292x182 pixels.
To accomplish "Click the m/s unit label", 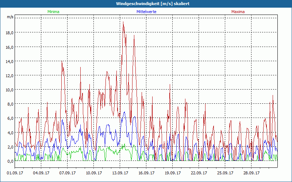I will pos(10,17).
